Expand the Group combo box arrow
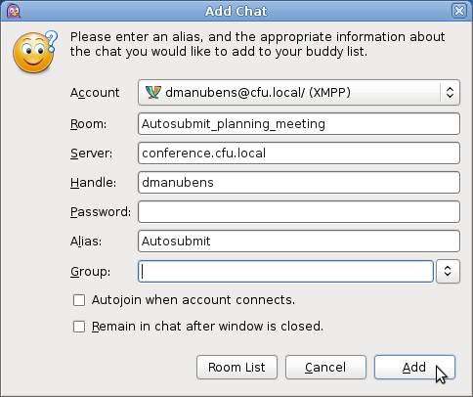The image size is (473, 397). [x=448, y=271]
